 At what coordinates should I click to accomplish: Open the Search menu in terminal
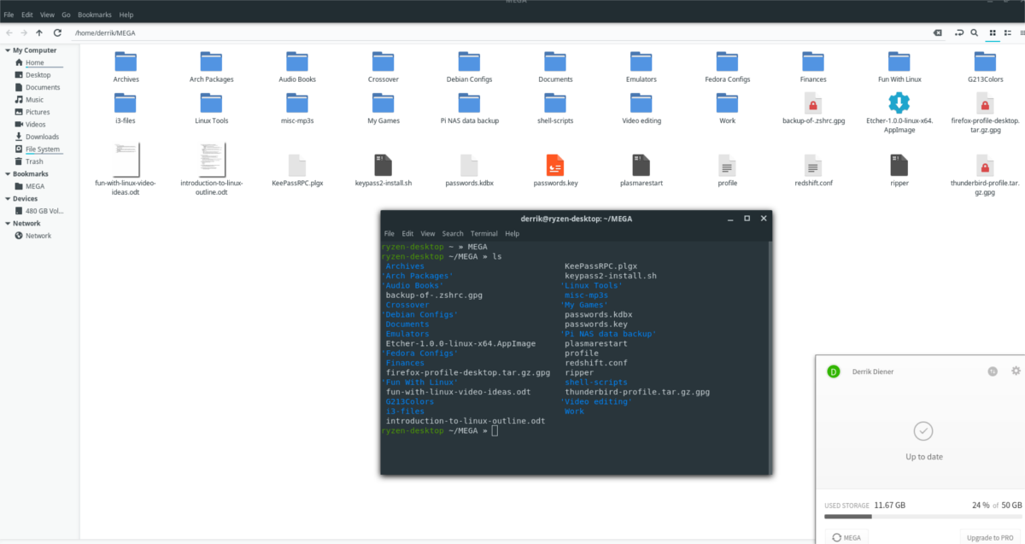[x=453, y=232]
